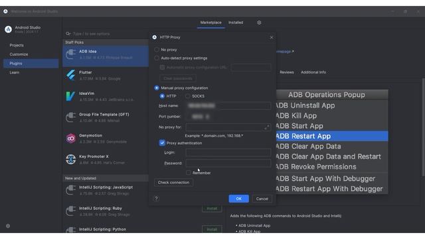
Task: Click the Key Promoter X plugin icon
Action: pyautogui.click(x=71, y=159)
